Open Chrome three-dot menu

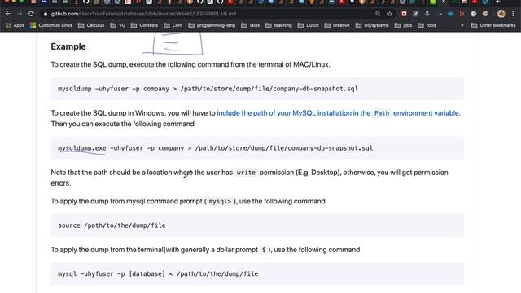pyautogui.click(x=513, y=14)
